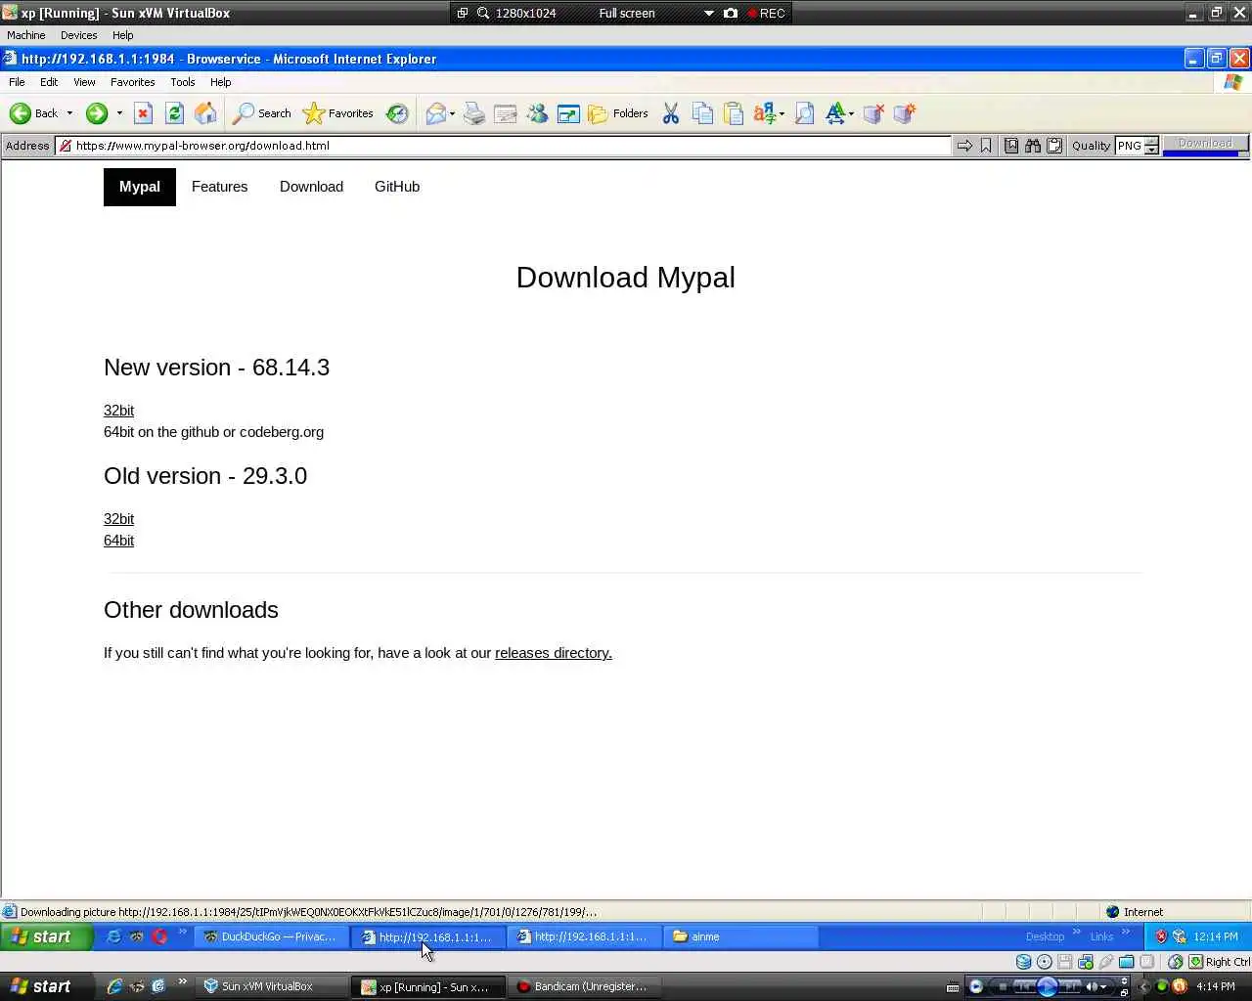Open the Features page link
The image size is (1252, 1001).
point(219,187)
